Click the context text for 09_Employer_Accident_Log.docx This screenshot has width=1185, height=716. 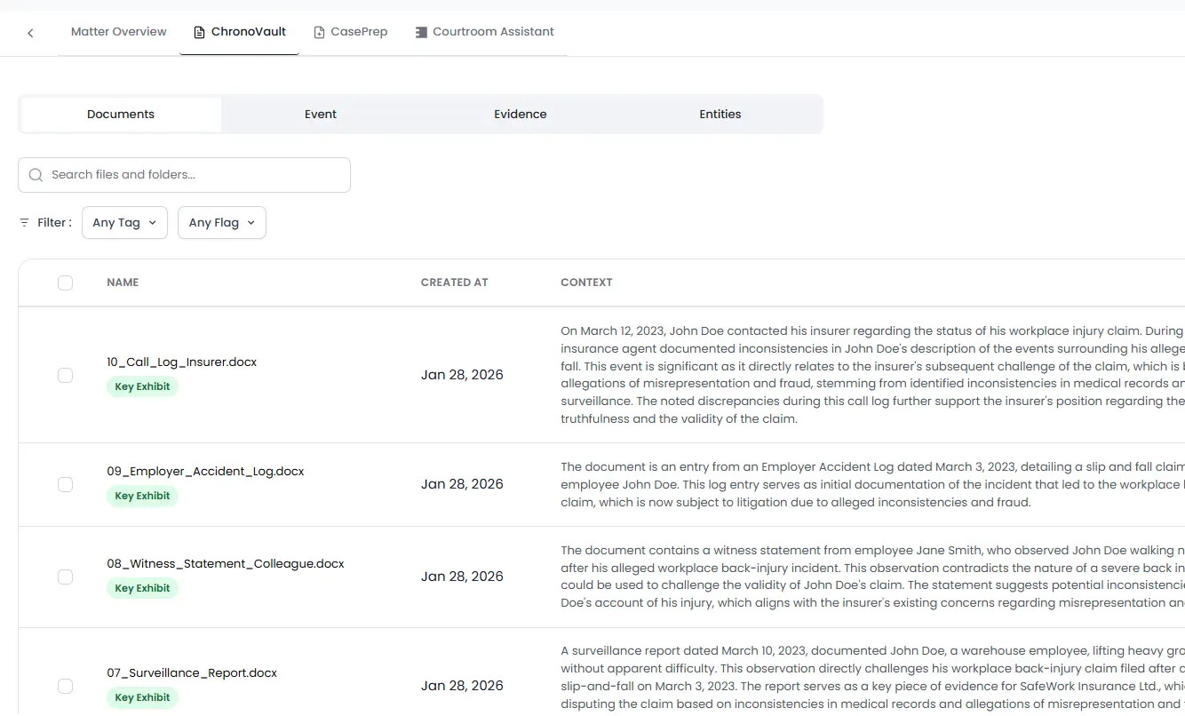point(872,484)
